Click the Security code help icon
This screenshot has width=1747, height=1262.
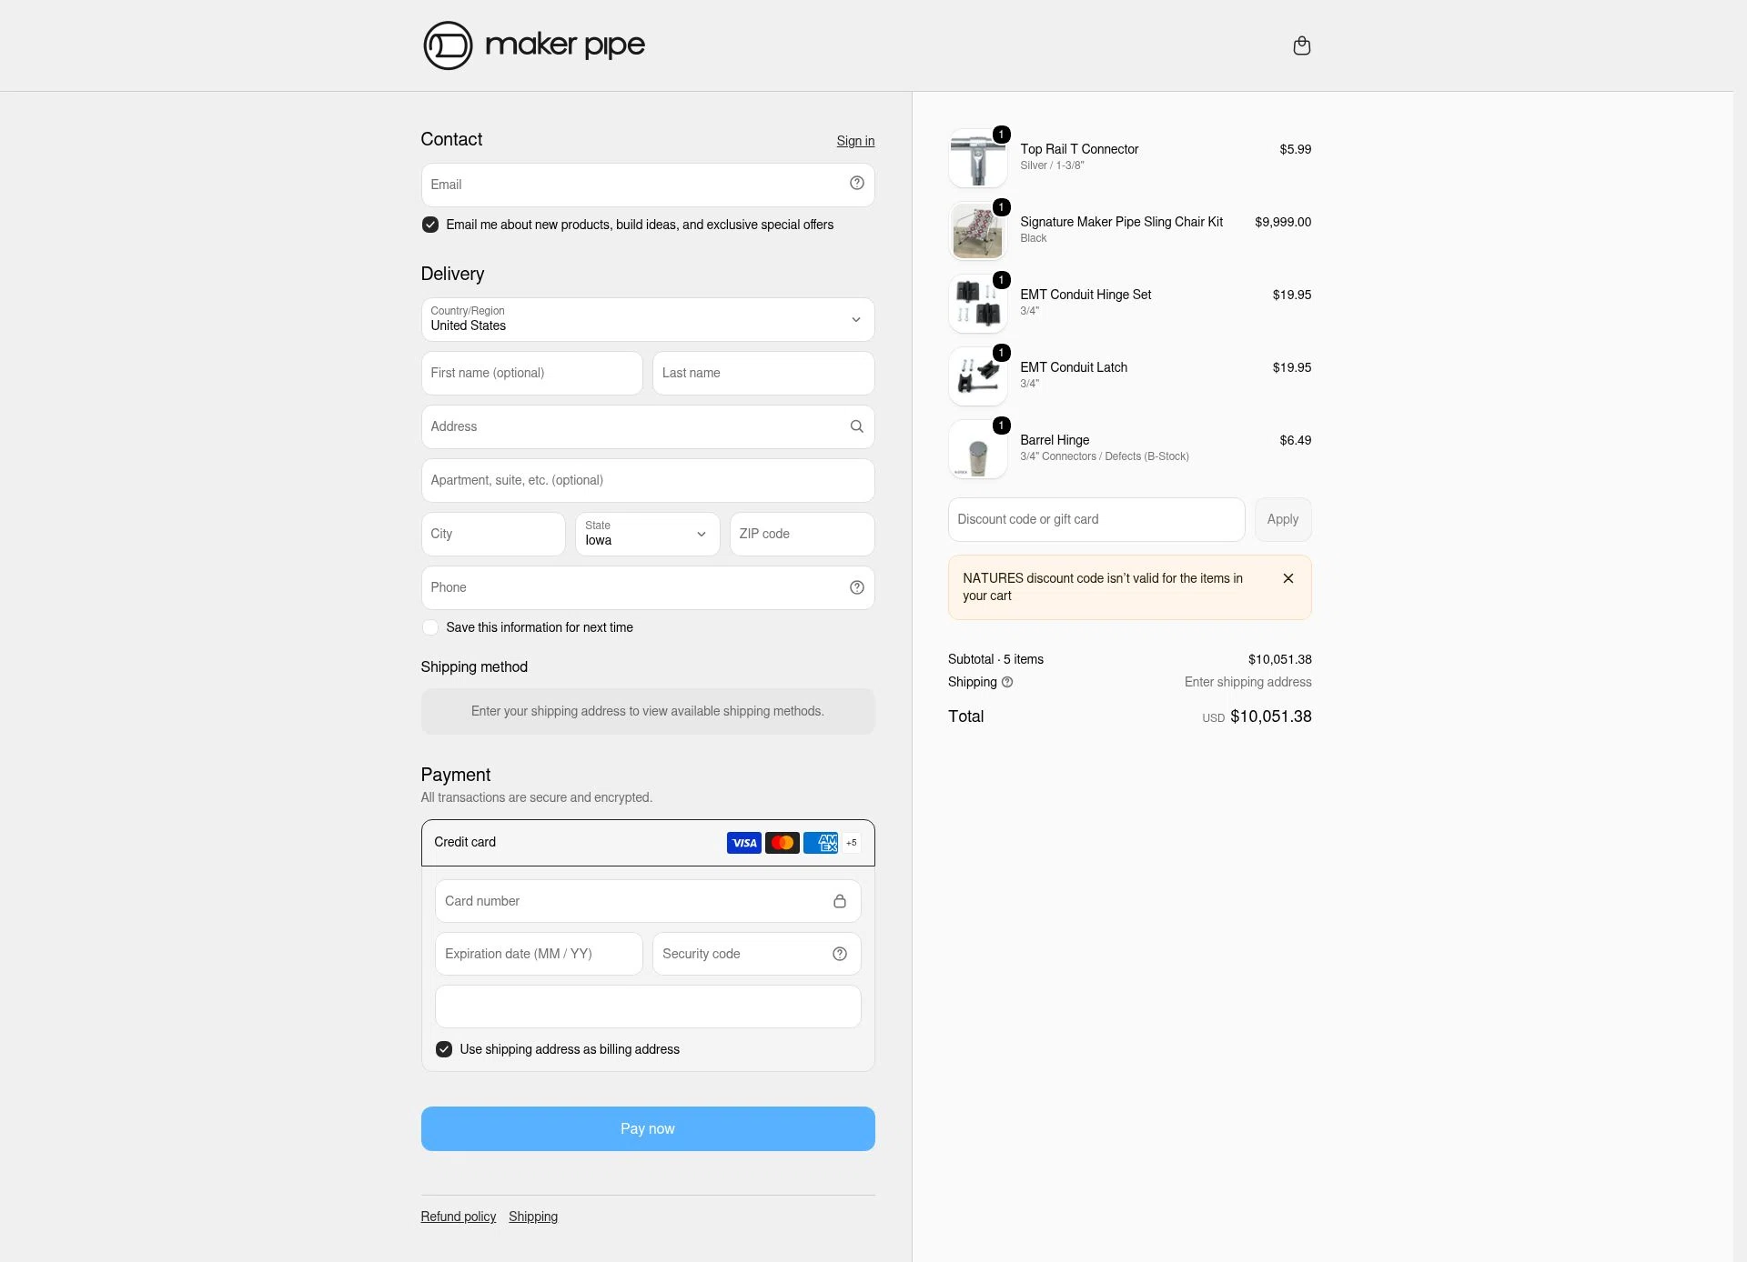(x=840, y=954)
